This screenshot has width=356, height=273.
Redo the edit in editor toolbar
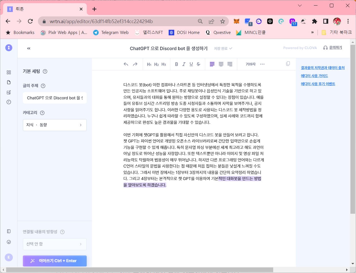click(x=135, y=64)
